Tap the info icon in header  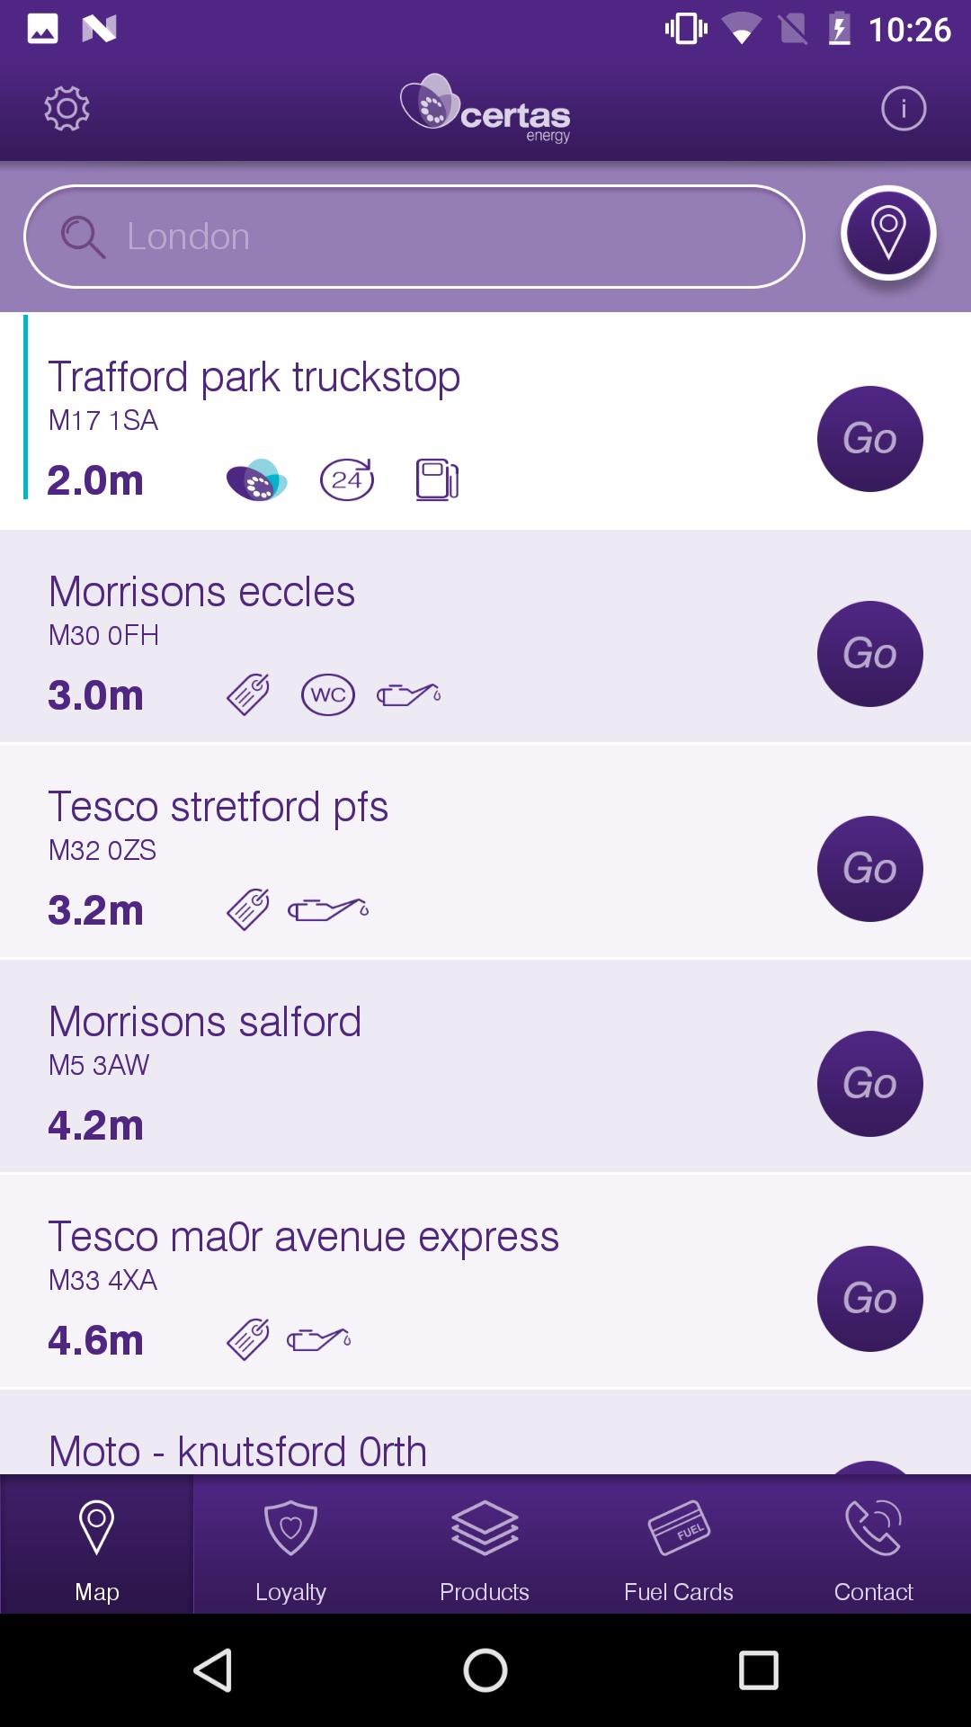point(904,109)
